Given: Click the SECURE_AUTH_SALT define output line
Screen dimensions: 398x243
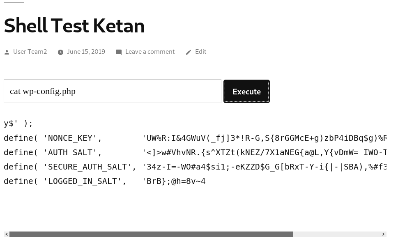Looking at the screenshot, I should coord(195,167).
